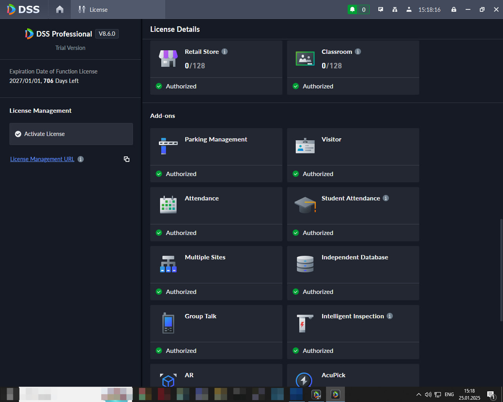Screen dimensions: 503x402
Task: Click the Activate License button
Action: pos(71,134)
